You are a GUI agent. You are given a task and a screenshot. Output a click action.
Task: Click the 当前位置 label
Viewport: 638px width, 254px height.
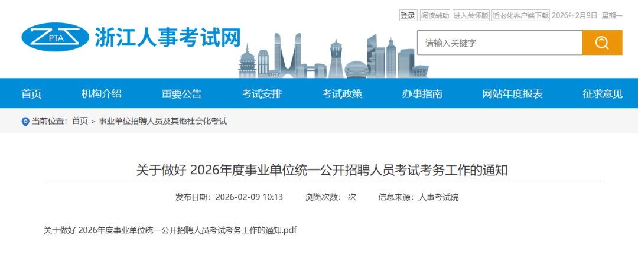50,121
